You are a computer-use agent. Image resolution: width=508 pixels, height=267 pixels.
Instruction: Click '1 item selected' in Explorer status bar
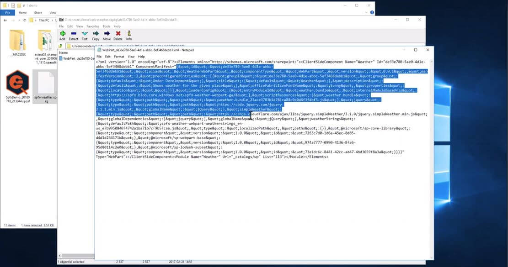[32, 225]
